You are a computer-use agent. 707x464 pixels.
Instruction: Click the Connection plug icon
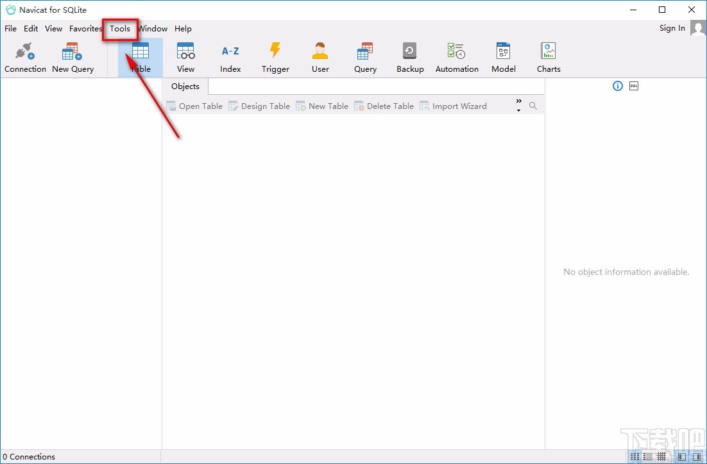pyautogui.click(x=25, y=51)
